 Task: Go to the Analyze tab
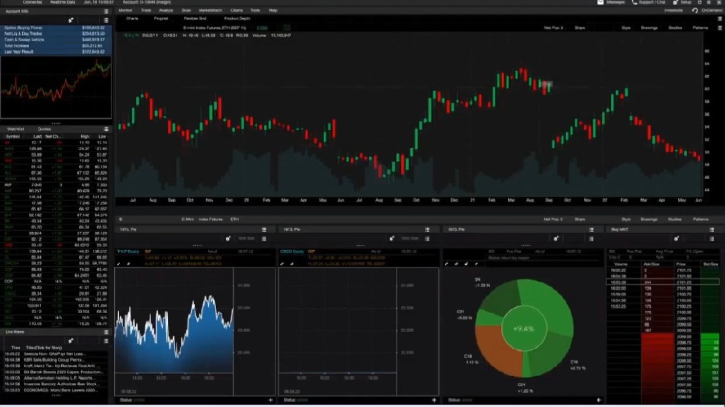[166, 10]
